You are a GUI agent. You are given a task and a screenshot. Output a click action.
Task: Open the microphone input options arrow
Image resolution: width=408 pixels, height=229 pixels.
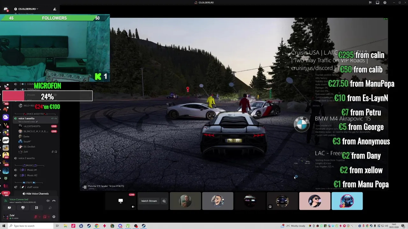pos(40,217)
